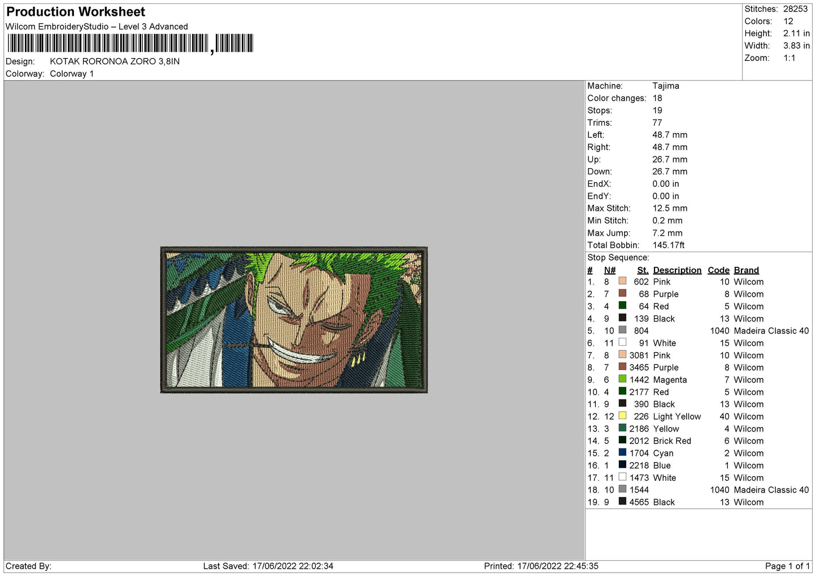Click the Machine value Tajima

pos(666,86)
